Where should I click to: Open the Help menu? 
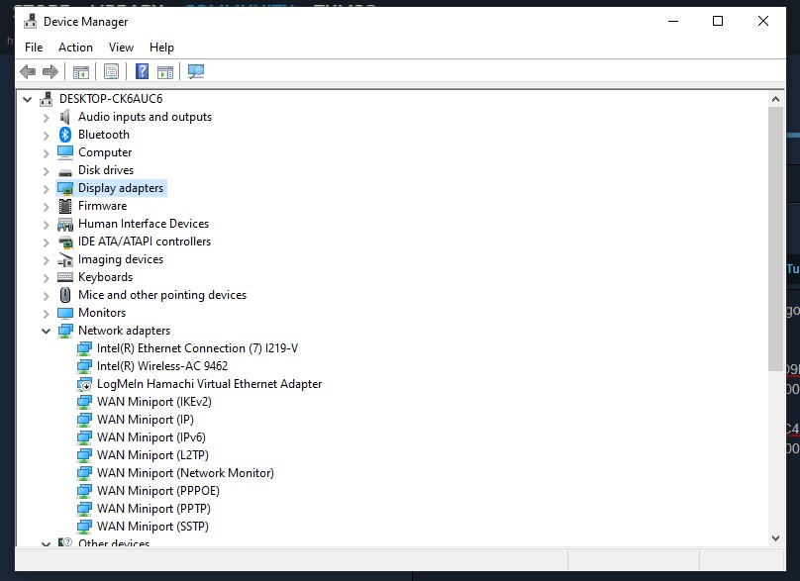(x=161, y=48)
